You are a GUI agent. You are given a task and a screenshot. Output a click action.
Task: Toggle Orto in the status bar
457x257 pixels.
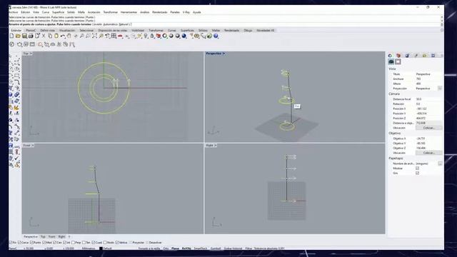click(166, 248)
